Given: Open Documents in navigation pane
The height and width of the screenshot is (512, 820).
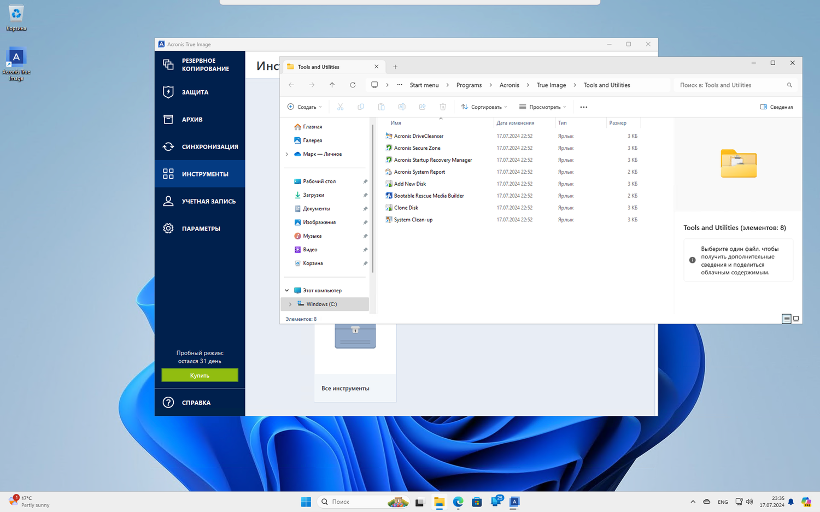Looking at the screenshot, I should (316, 209).
